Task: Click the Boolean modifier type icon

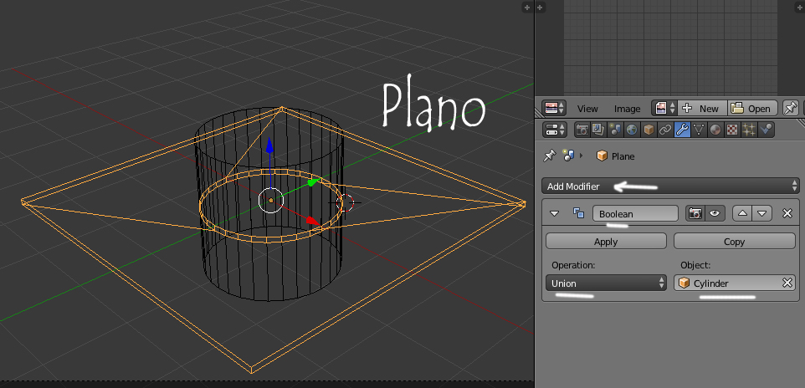Action: [578, 213]
